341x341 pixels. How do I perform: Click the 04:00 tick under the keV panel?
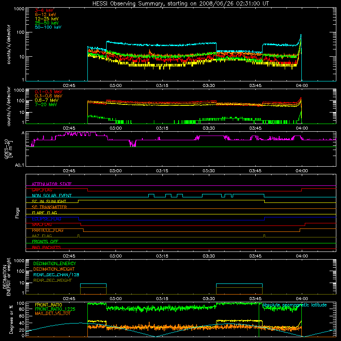302,86
